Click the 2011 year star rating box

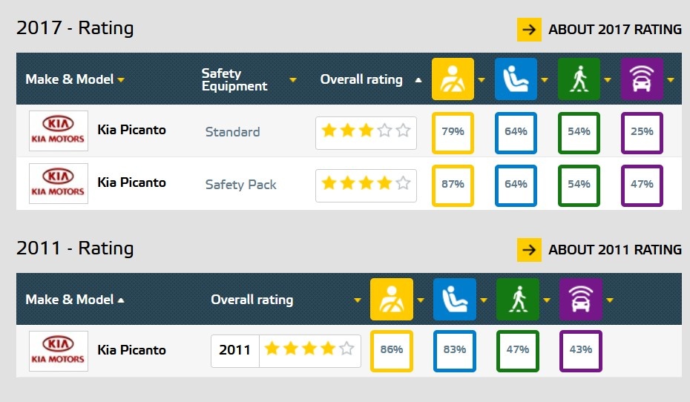coord(286,351)
